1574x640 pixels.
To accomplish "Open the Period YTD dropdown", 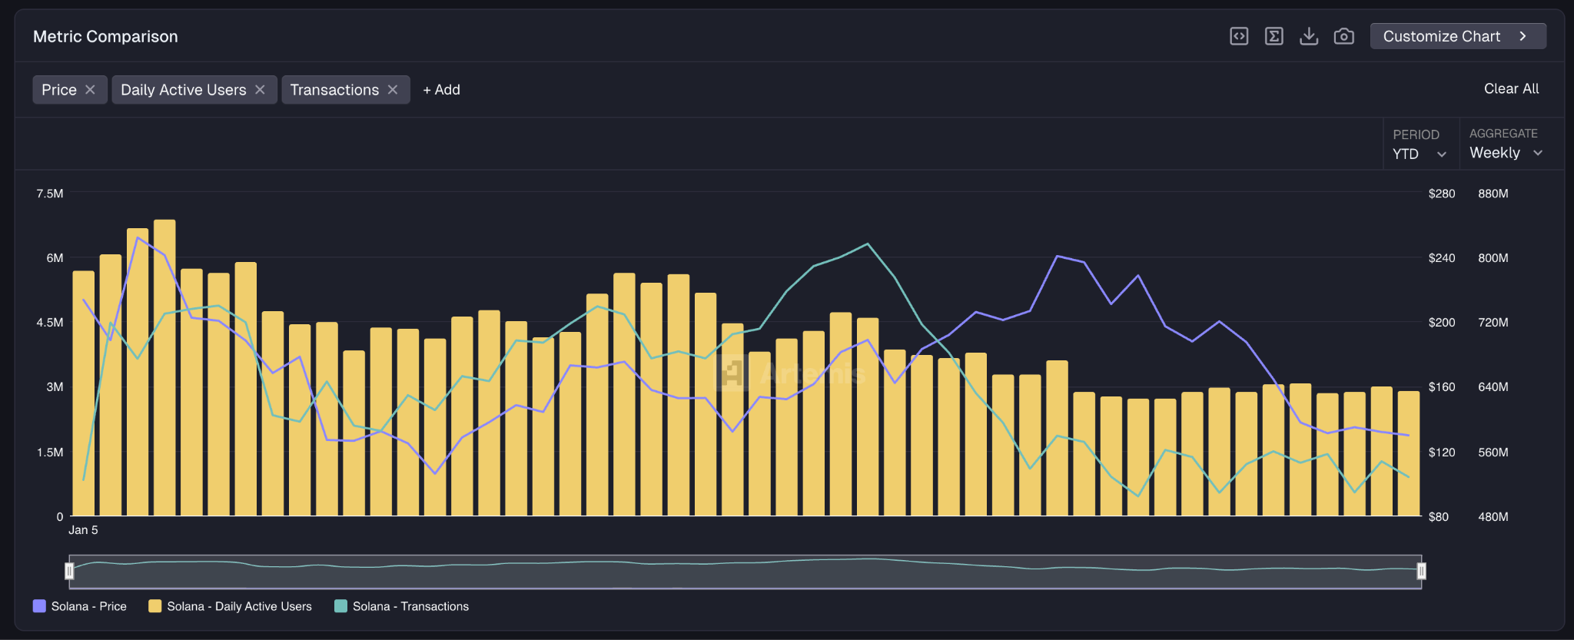I will click(x=1419, y=154).
